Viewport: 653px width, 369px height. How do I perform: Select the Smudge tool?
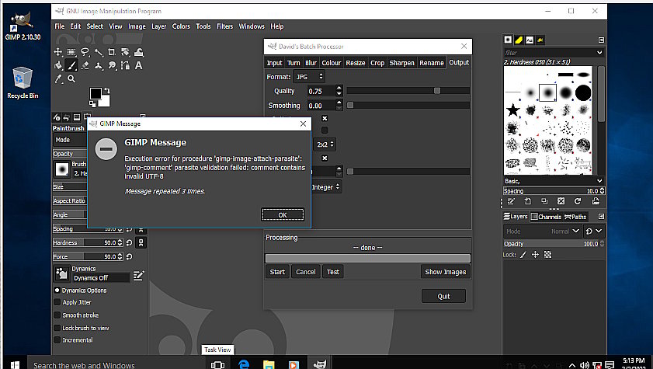pos(112,65)
